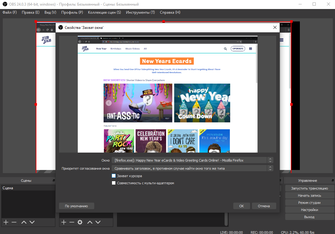
Task: Add a new source with plus icon
Action: pyautogui.click(x=64, y=222)
